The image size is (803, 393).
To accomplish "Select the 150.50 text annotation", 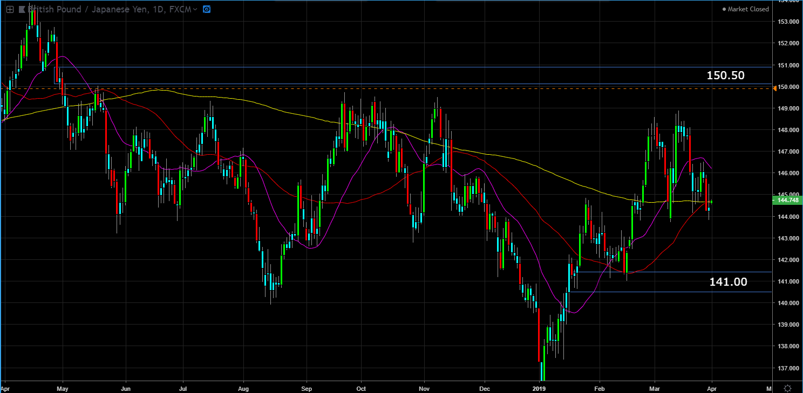I will [x=725, y=75].
